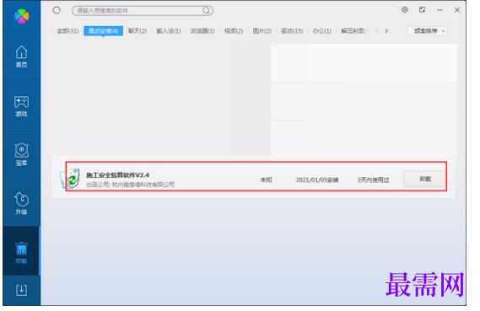
Task: Open the 首页 home section in sidebar
Action: (x=21, y=56)
